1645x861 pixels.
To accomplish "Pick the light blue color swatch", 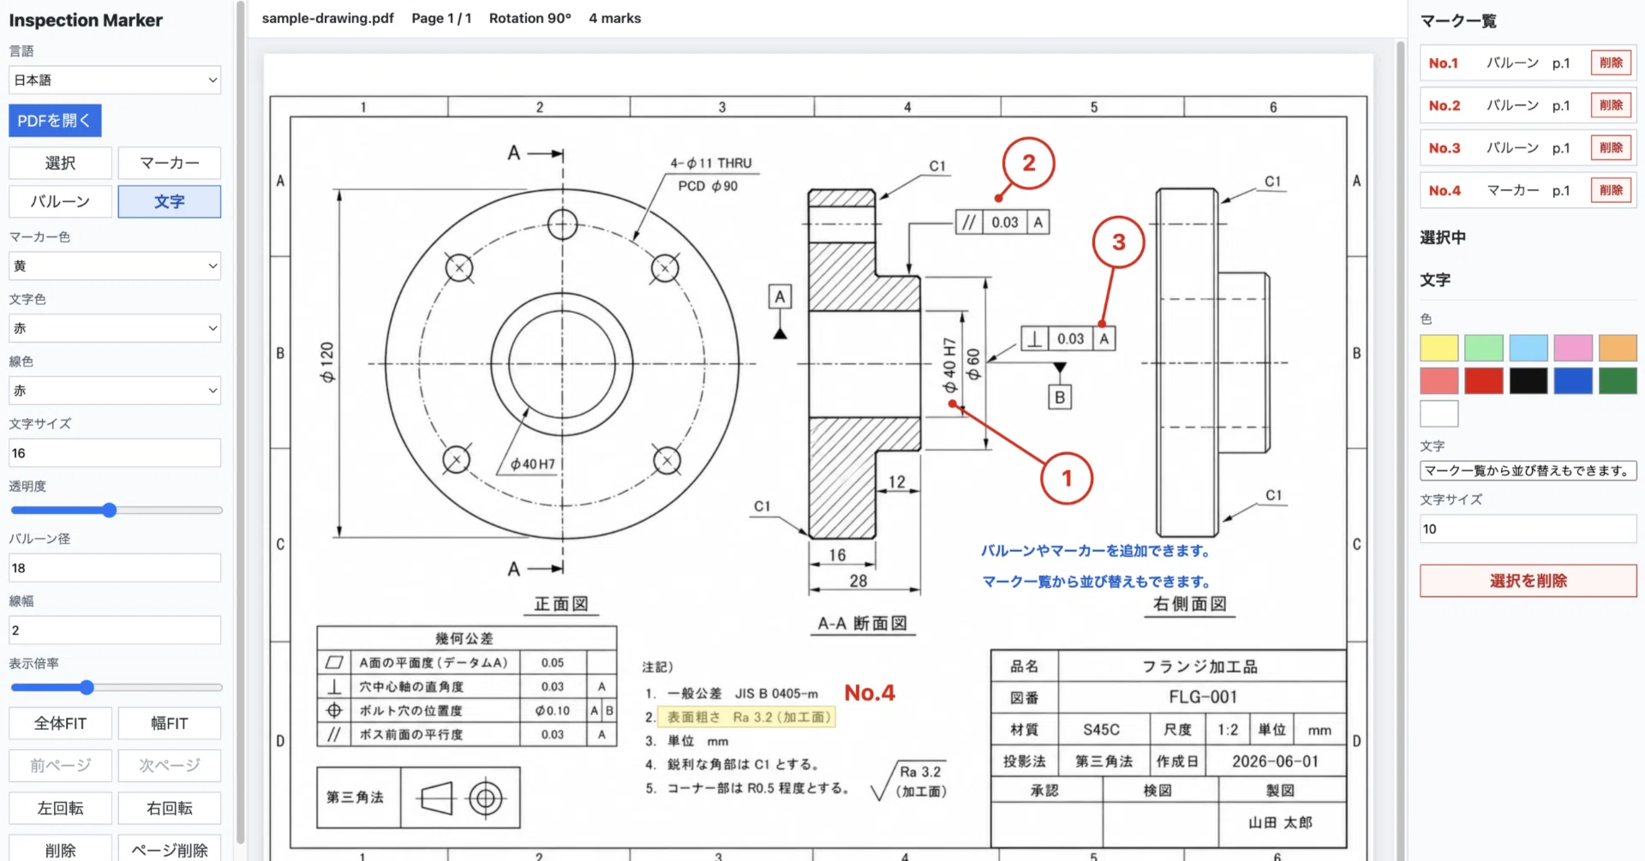I will click(x=1528, y=348).
